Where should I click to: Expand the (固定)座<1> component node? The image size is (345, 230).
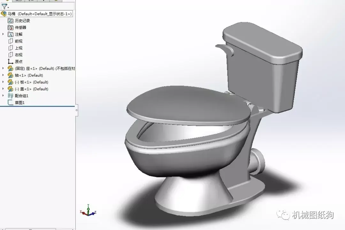tap(3, 68)
